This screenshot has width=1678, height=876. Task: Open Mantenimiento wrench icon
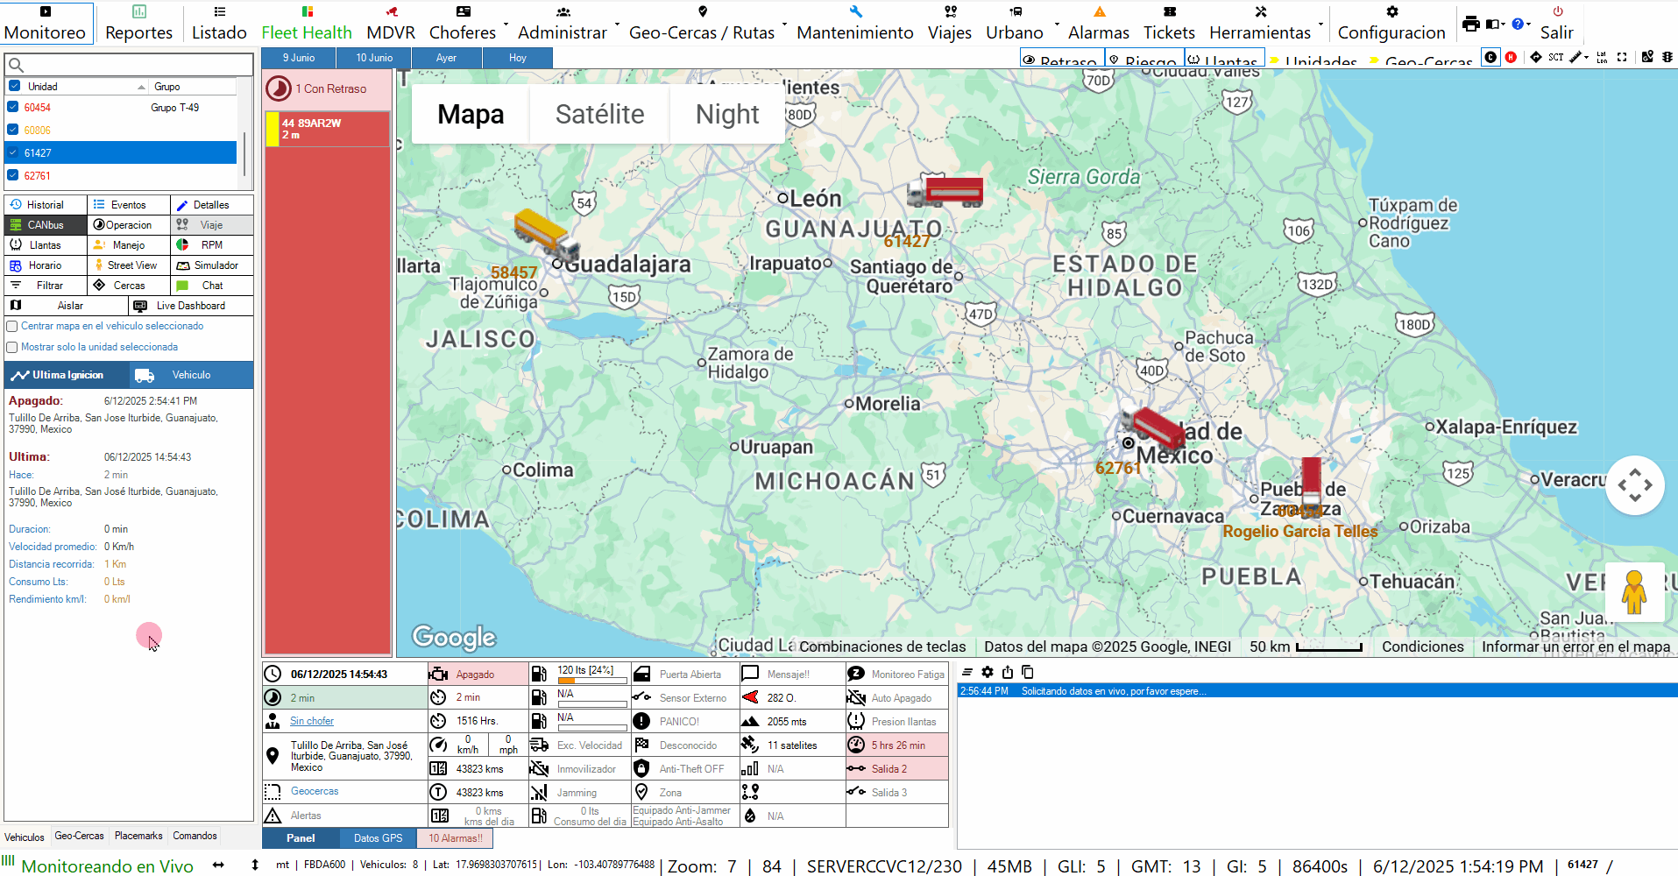coord(855,11)
